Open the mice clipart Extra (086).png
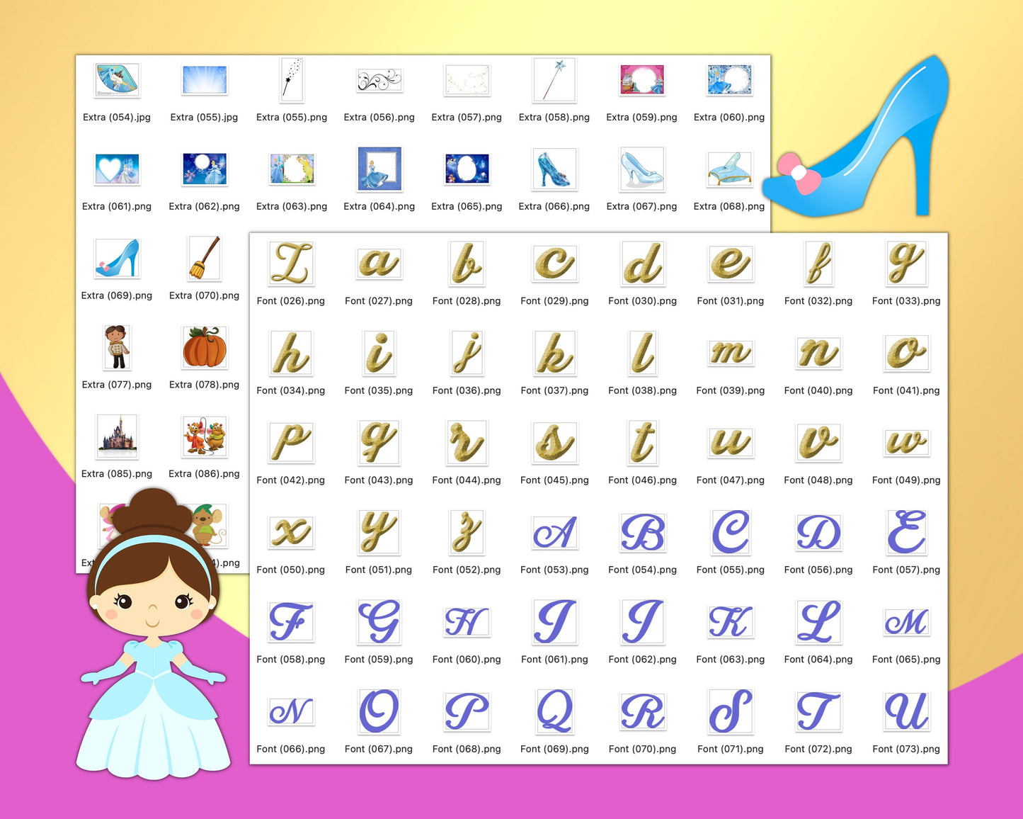Image resolution: width=1023 pixels, height=819 pixels. 204,436
